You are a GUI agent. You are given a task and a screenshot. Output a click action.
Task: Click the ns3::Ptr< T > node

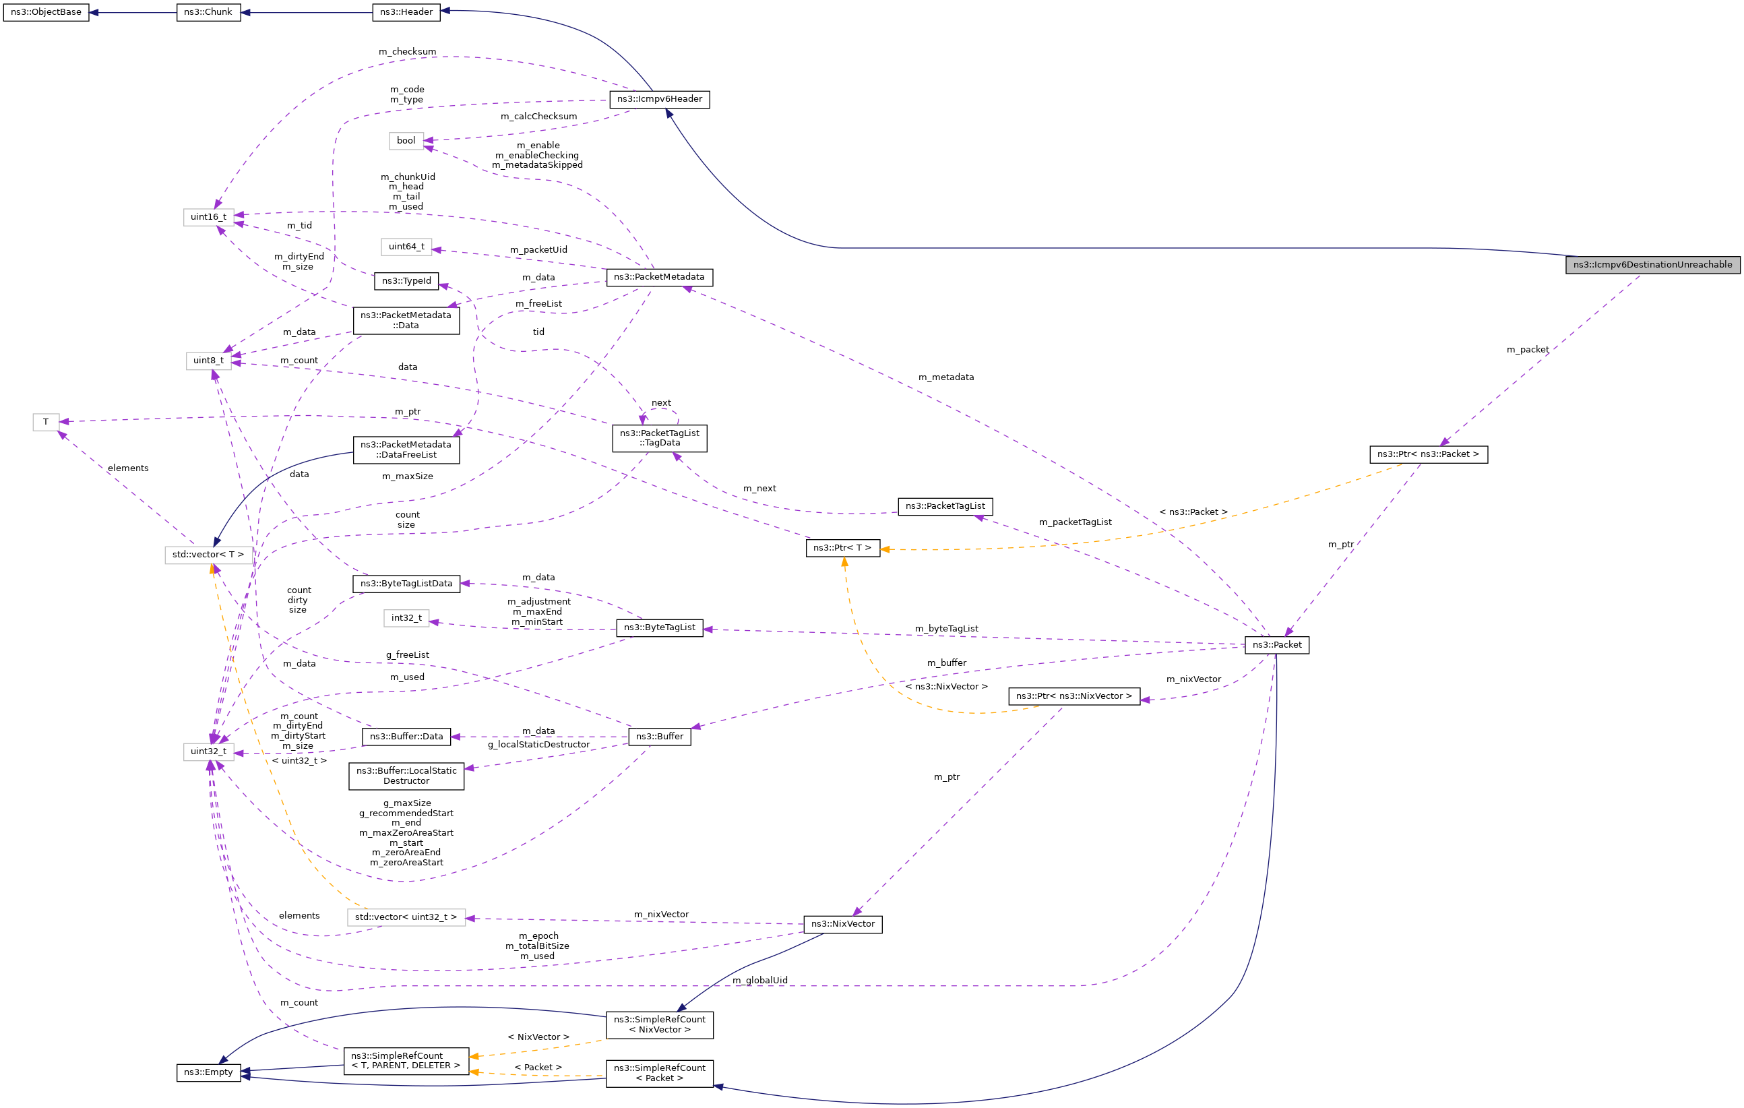pyautogui.click(x=843, y=548)
